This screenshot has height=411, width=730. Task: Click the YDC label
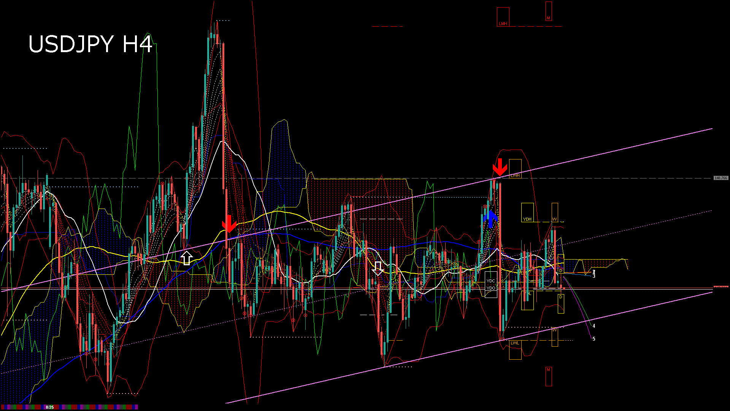click(x=491, y=281)
